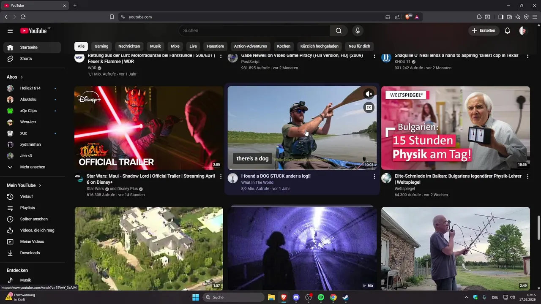This screenshot has width=541, height=304.
Task: Toggle the browser sidebar panel
Action: [x=501, y=17]
